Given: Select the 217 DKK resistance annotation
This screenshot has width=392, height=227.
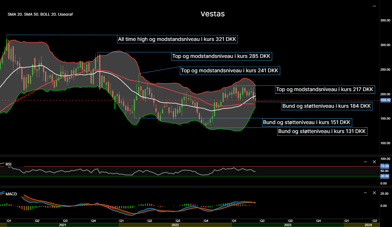Looking at the screenshot, I should [x=325, y=90].
